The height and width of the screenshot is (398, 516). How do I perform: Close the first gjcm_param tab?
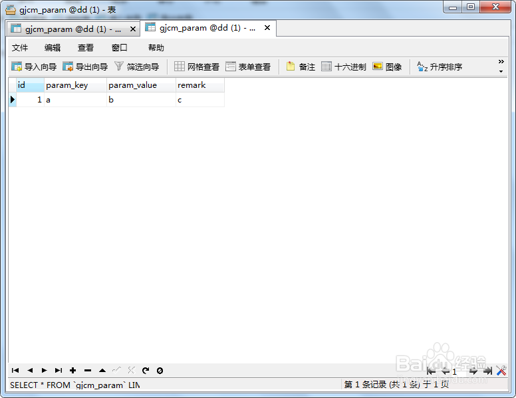coord(133,29)
